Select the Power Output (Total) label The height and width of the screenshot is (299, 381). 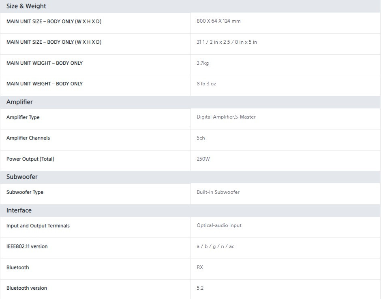(x=30, y=159)
